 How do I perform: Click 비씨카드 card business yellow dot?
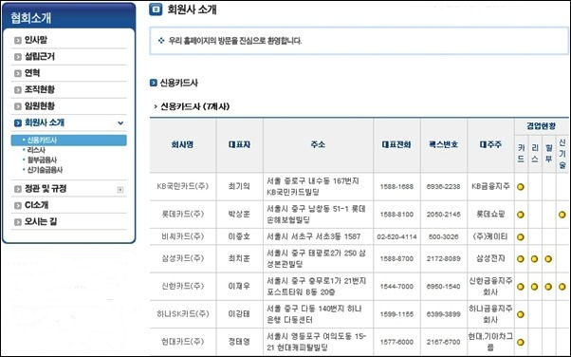(x=521, y=237)
